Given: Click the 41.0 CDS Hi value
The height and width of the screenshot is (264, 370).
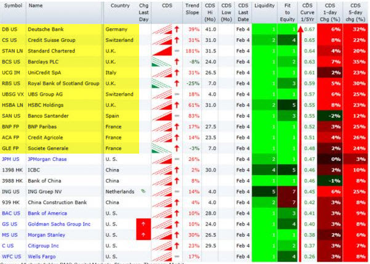Looking at the screenshot, I should [x=211, y=30].
